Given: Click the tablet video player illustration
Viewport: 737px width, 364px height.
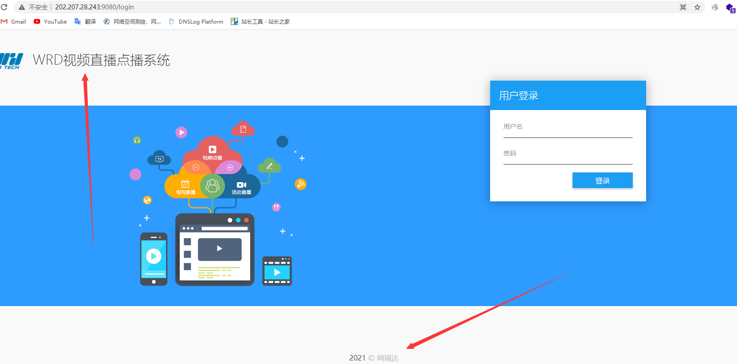Looking at the screenshot, I should pyautogui.click(x=215, y=249).
